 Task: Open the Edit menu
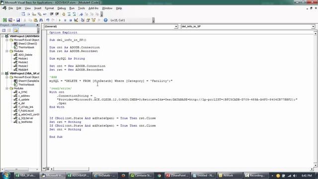coord(19,8)
